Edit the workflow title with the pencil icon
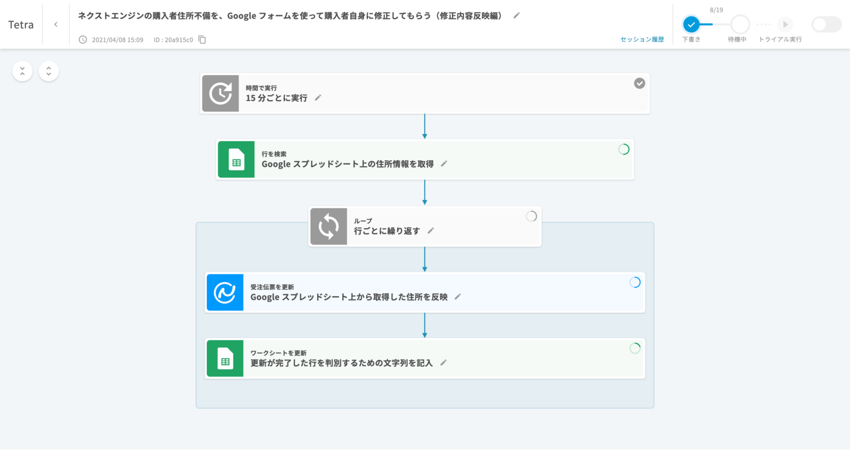This screenshot has width=850, height=464. tap(516, 15)
